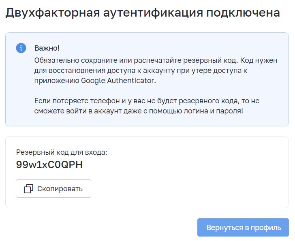This screenshot has height=241, width=295.
Task: Click the words сможете войти в аккаунт
Action: tap(78, 111)
